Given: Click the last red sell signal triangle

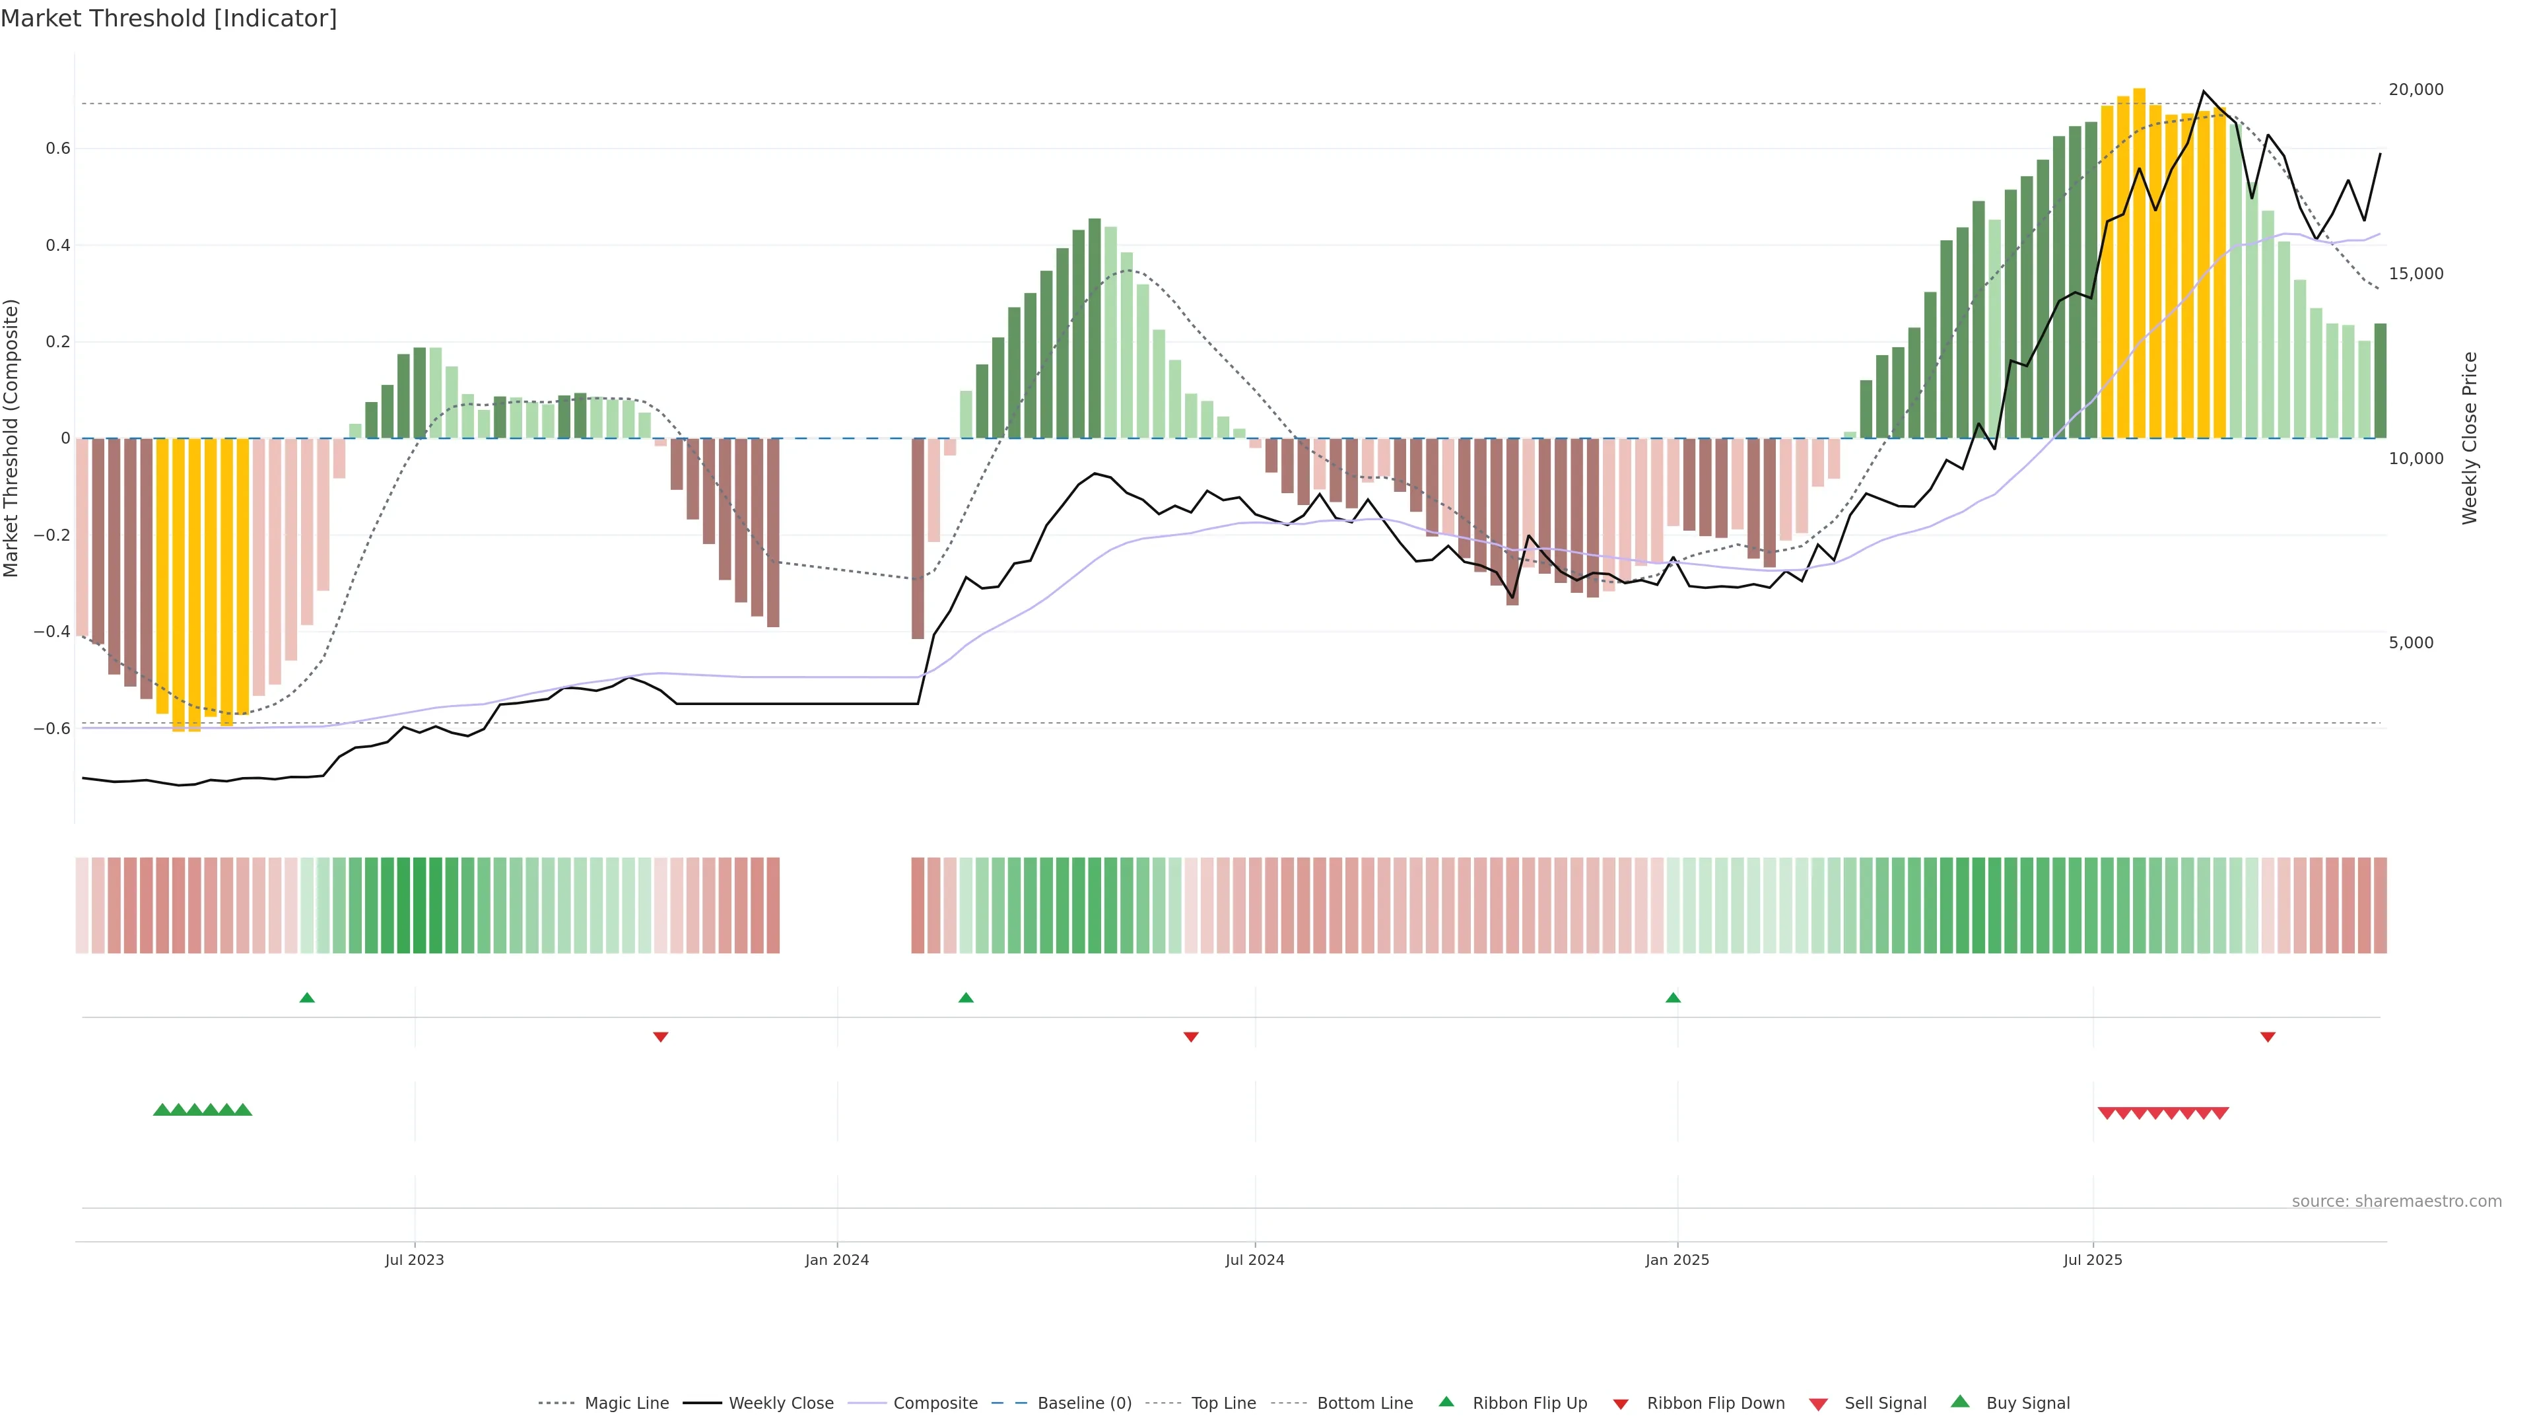Looking at the screenshot, I should click(x=2220, y=1113).
